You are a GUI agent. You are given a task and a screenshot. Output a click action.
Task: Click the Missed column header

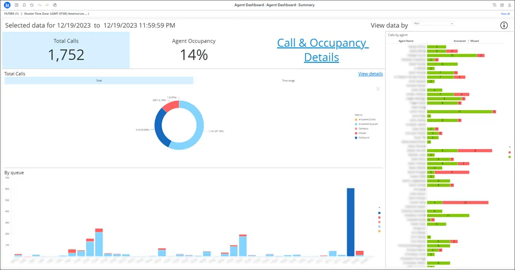[x=474, y=41]
